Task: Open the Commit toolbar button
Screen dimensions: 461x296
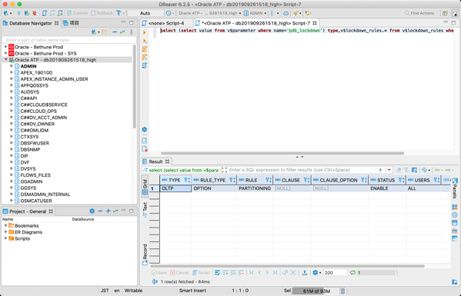Action: point(77,13)
